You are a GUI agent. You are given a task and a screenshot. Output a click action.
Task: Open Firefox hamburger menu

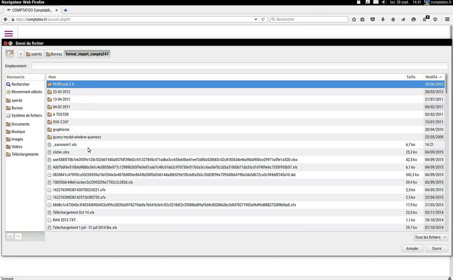coord(447,19)
